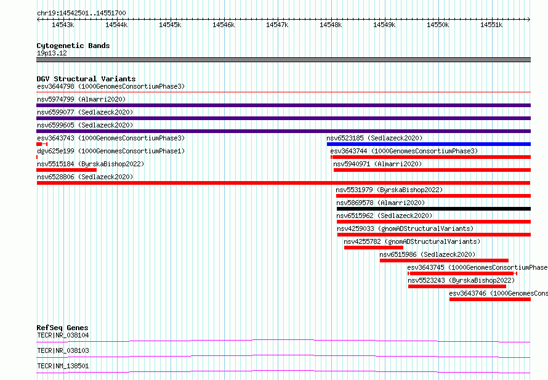This screenshot has height=380, width=548.
Task: Click the 14551k ruler label
Action: pos(491,25)
